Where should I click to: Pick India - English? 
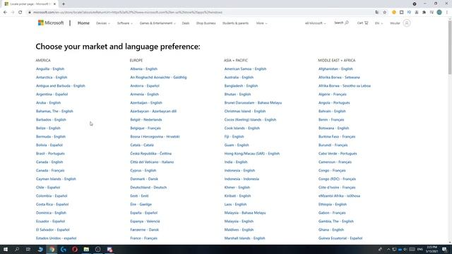(x=236, y=162)
